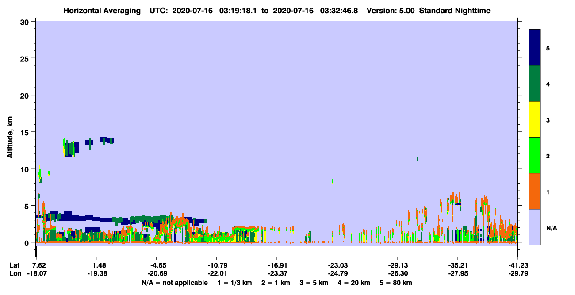Click the 'N/A = not applicable' legend text
This screenshot has width=575, height=295.
[x=174, y=283]
